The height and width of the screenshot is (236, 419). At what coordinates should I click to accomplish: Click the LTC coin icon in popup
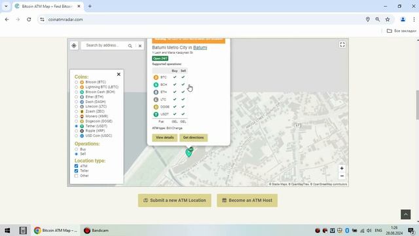click(x=156, y=100)
